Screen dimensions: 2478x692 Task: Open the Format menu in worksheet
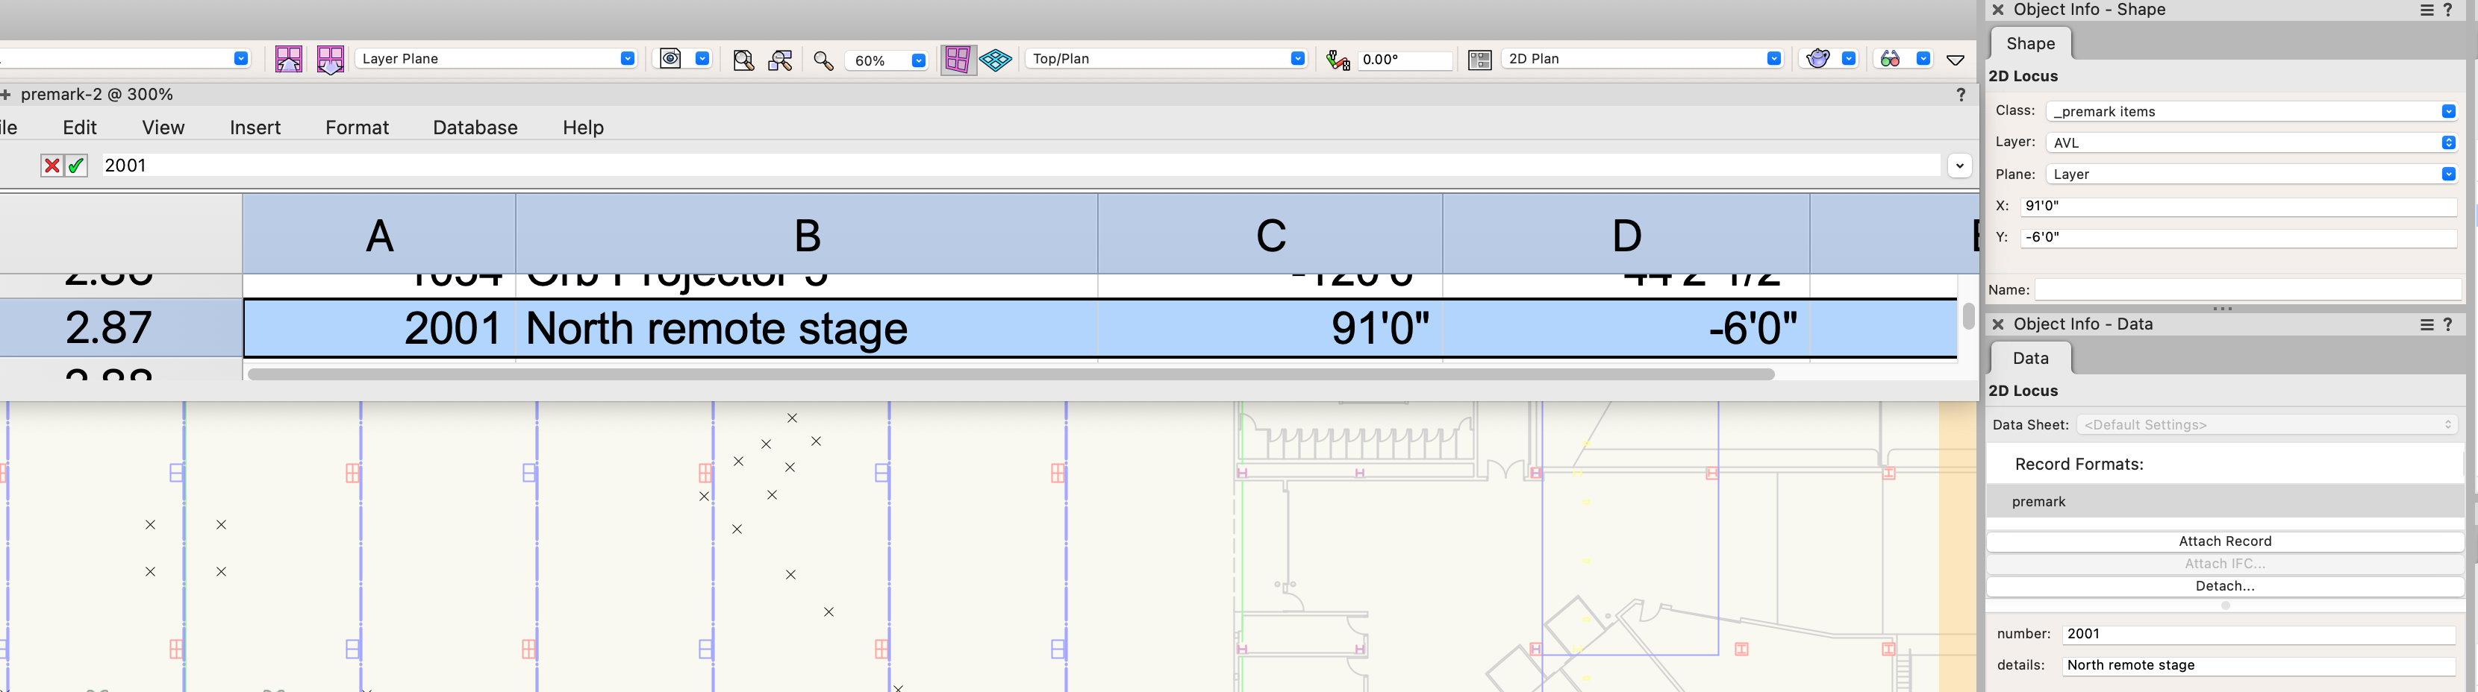click(357, 128)
